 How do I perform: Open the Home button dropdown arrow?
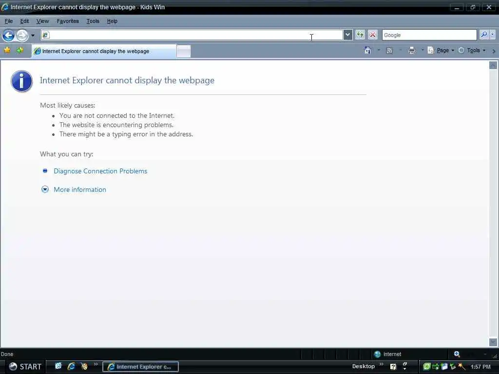coord(379,50)
